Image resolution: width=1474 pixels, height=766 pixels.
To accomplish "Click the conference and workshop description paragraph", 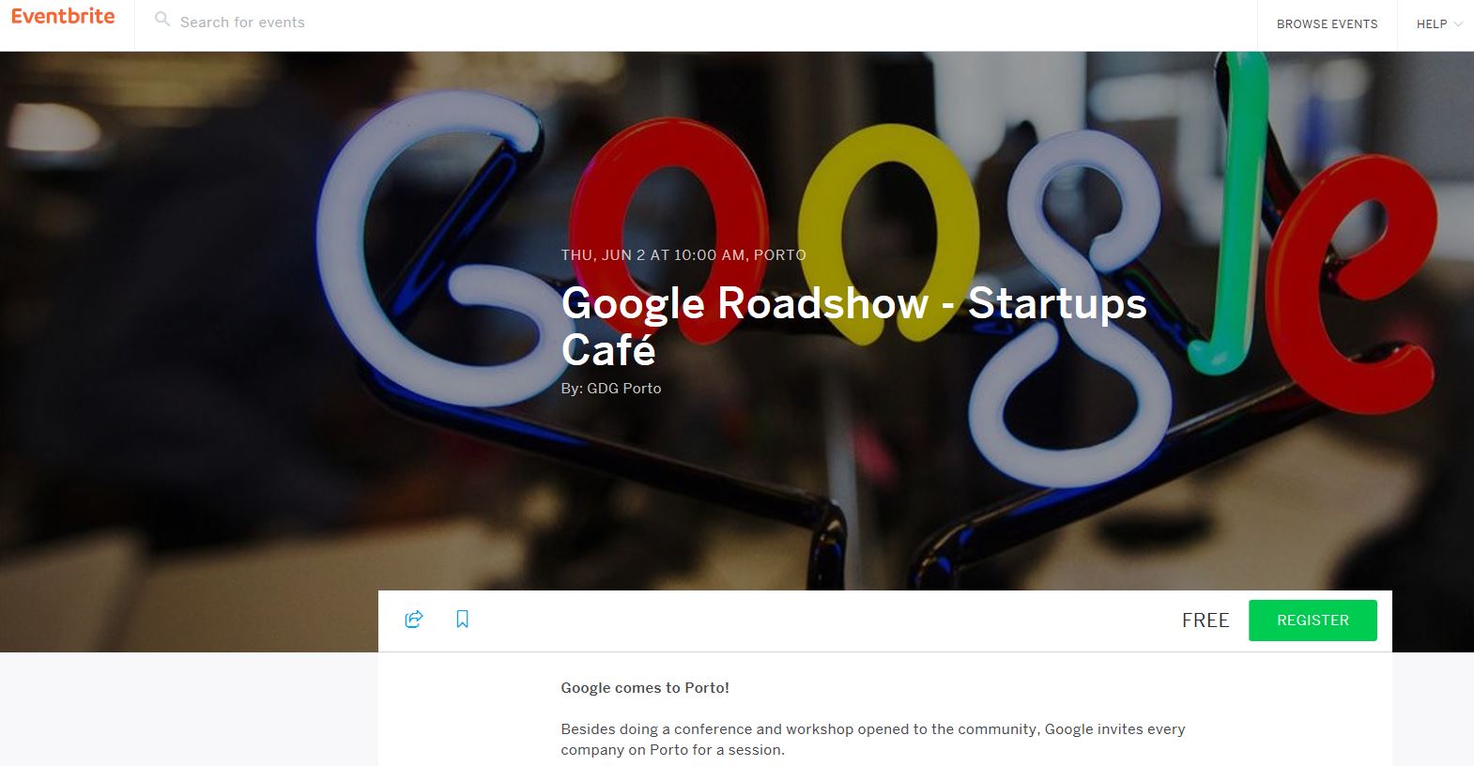I will coord(873,740).
